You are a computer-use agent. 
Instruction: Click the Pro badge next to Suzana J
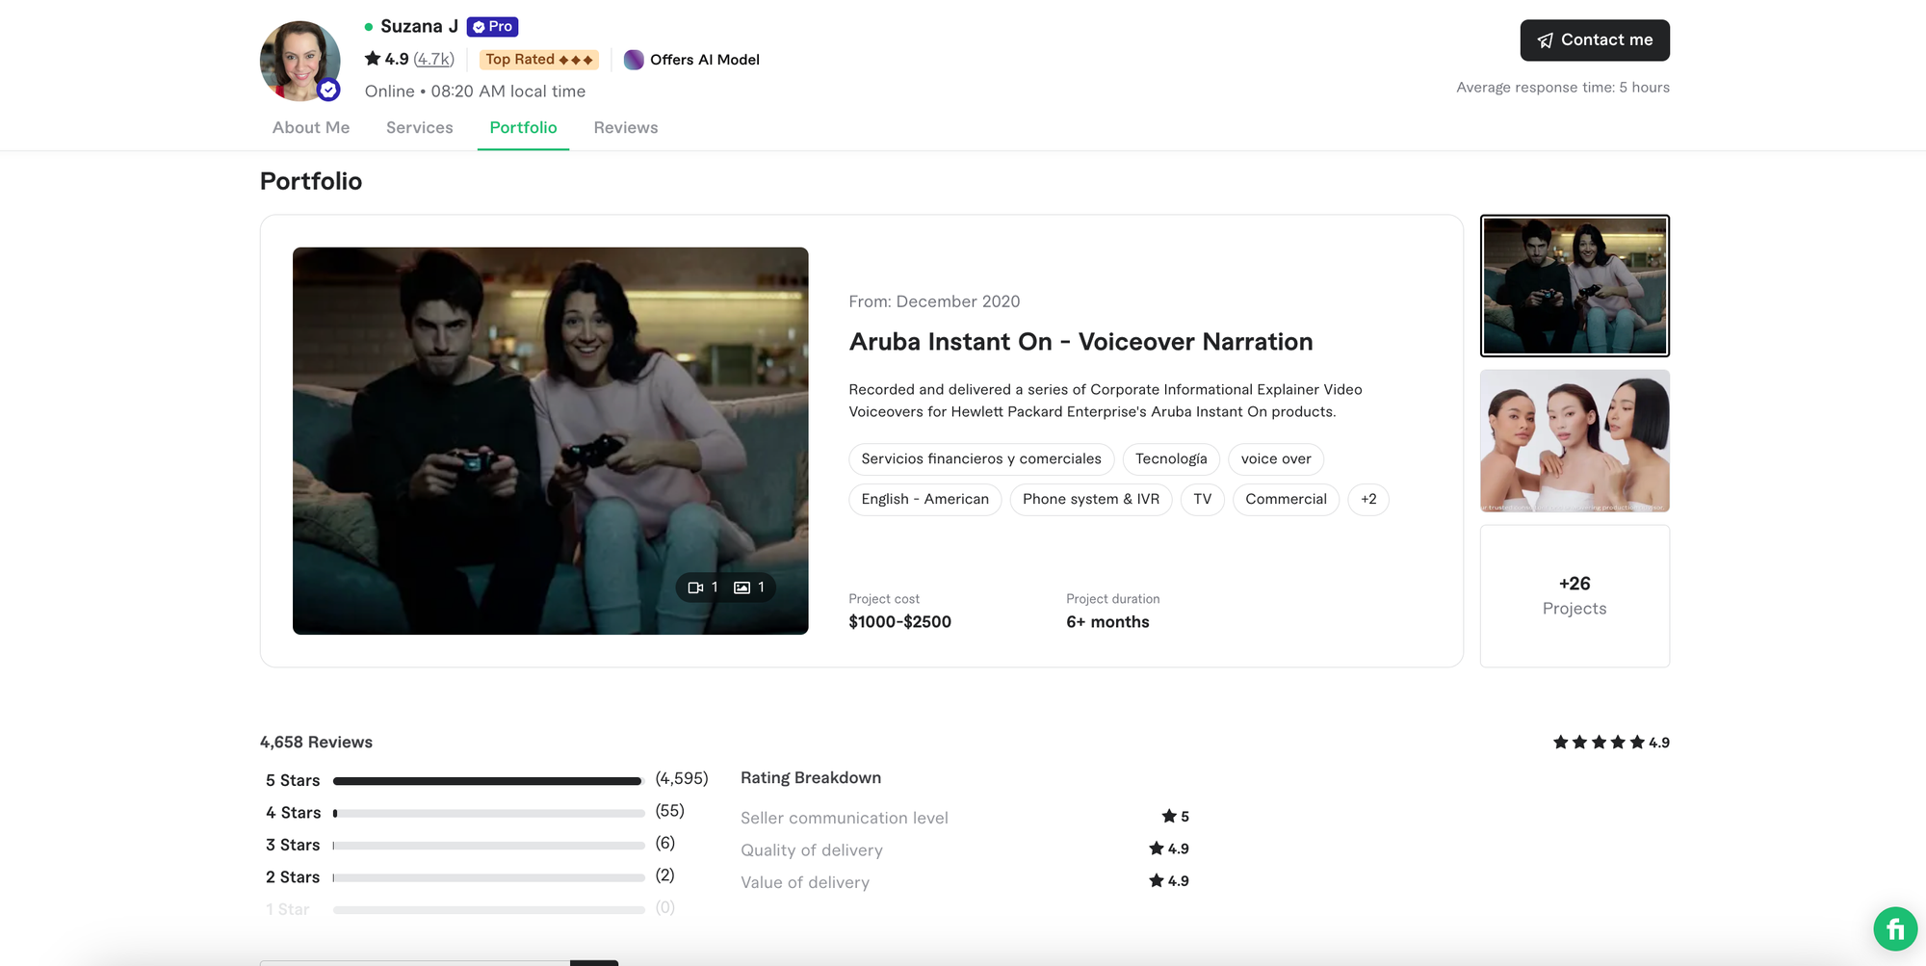click(493, 27)
